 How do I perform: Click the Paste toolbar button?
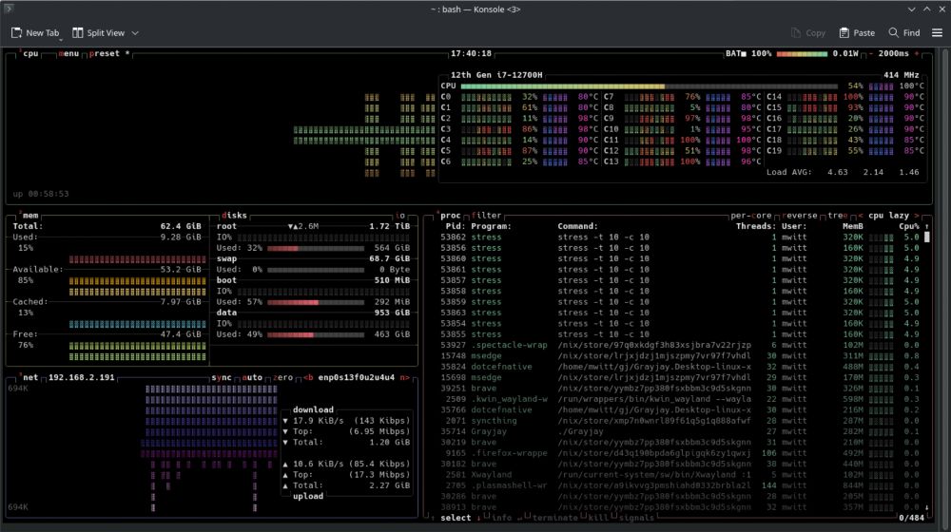pyautogui.click(x=857, y=32)
